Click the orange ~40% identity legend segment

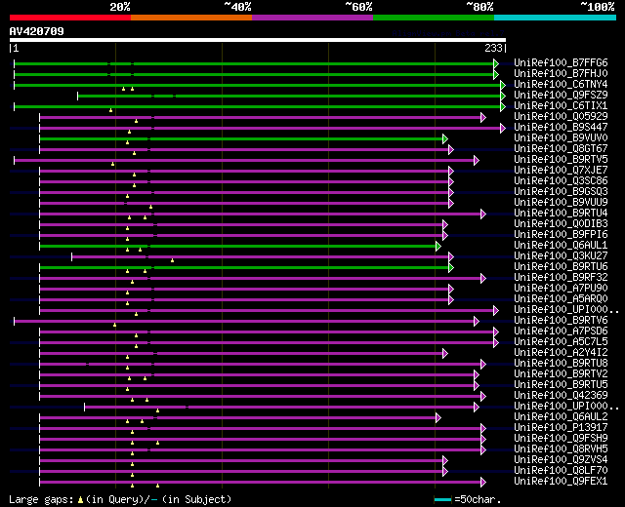point(191,18)
